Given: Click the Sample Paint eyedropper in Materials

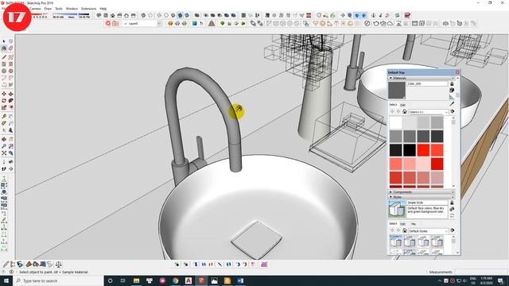Looking at the screenshot, I should coord(452,104).
